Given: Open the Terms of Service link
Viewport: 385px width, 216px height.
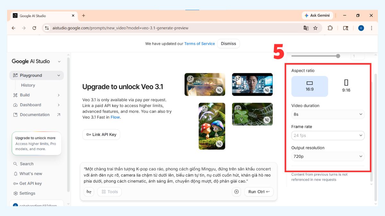Looking at the screenshot, I should click(x=200, y=44).
